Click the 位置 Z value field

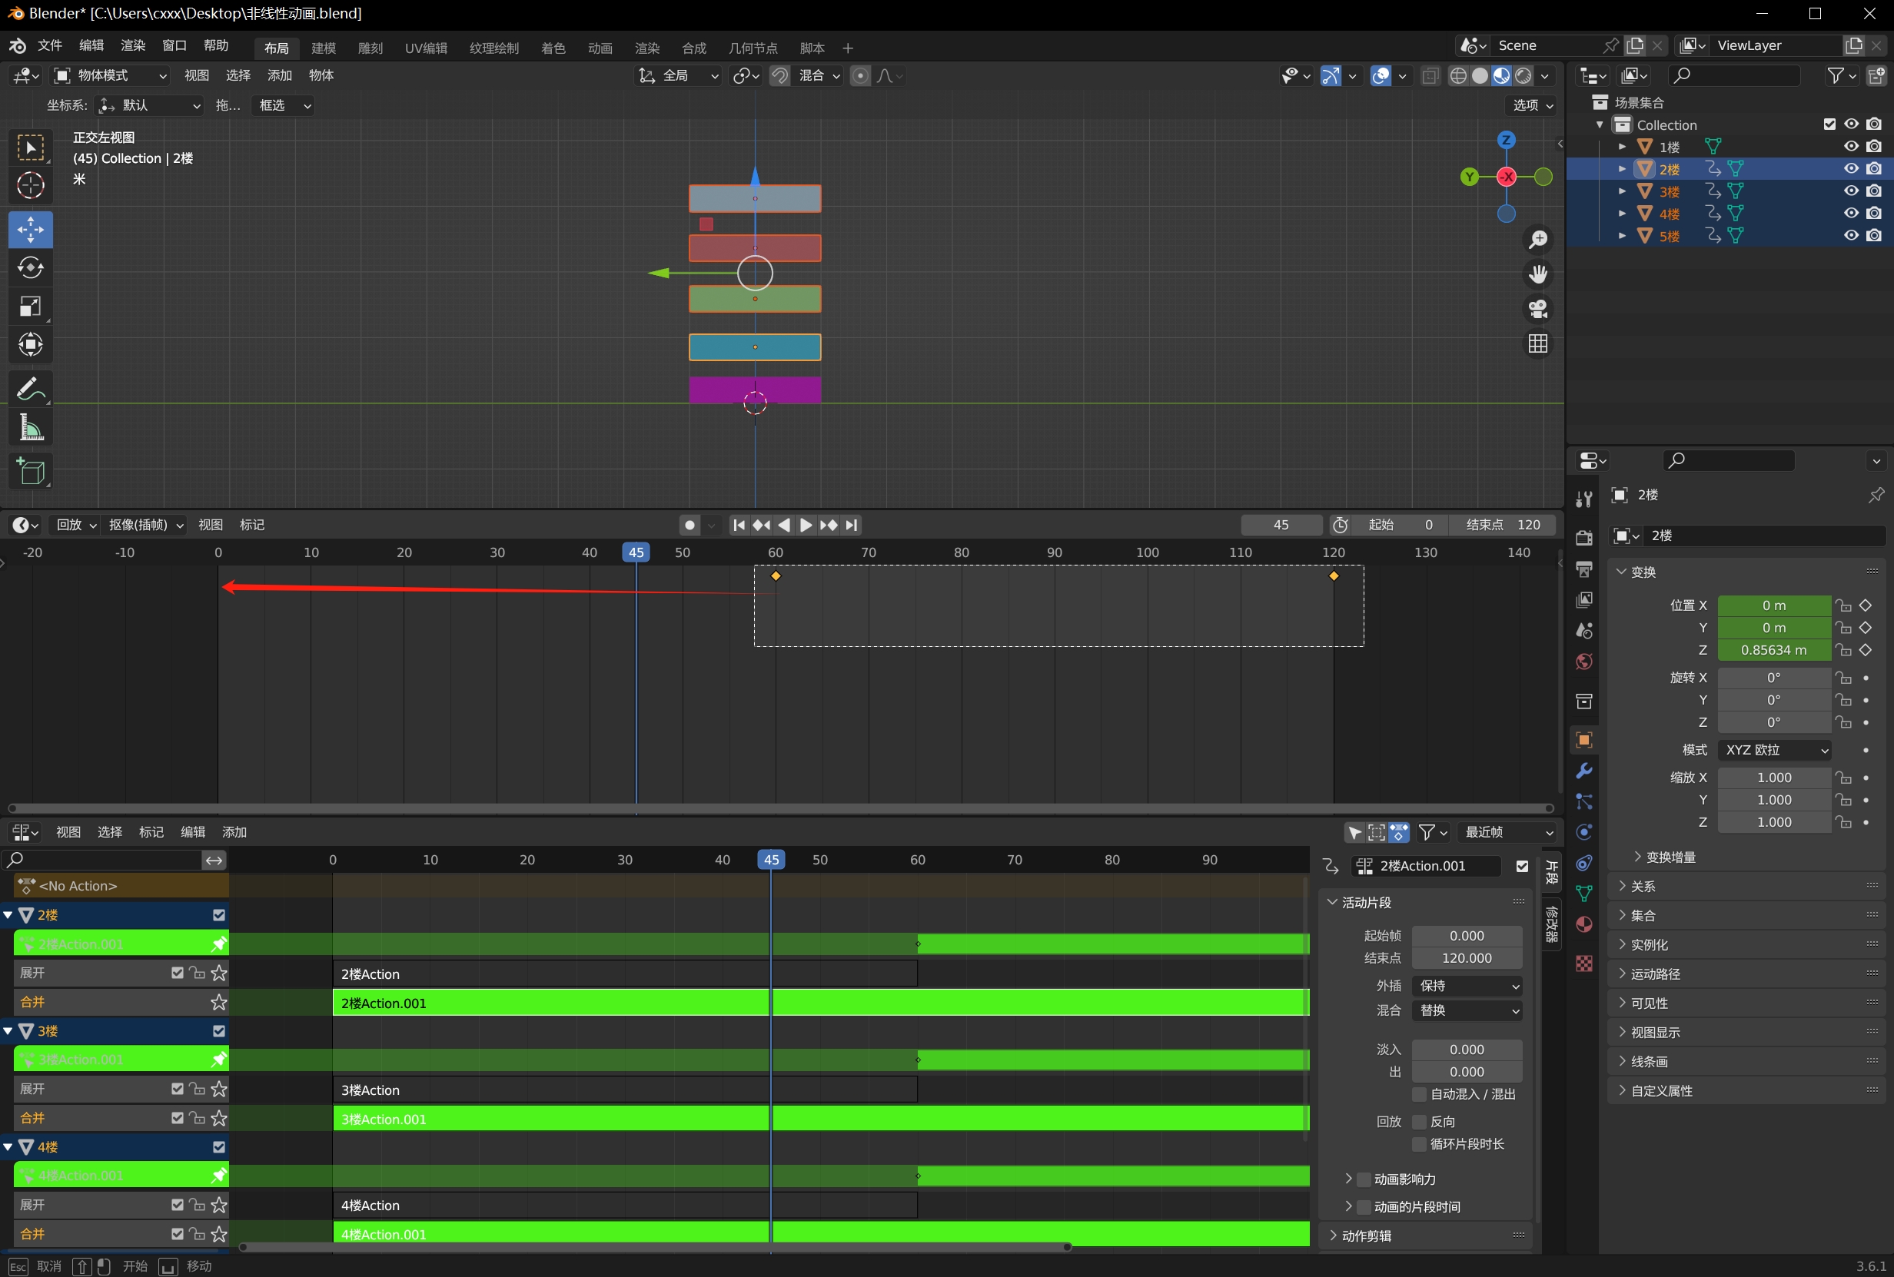(1773, 650)
